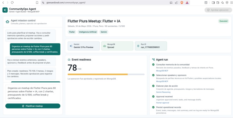
Task: Click the MongoDB Synced card
Action: tap(117, 46)
